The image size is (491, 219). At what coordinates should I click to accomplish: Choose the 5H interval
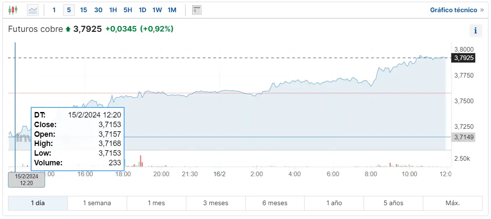click(x=127, y=10)
